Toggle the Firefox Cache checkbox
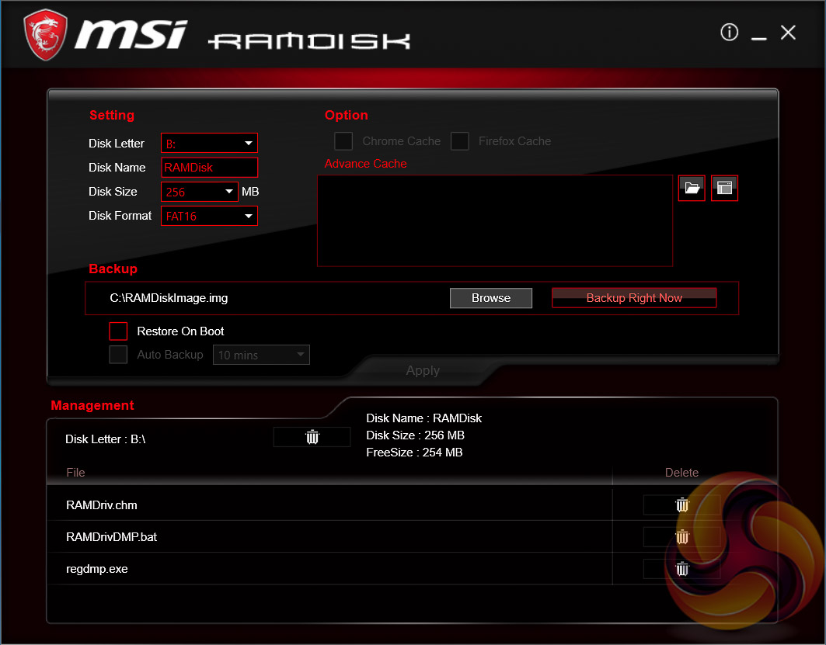 [459, 141]
